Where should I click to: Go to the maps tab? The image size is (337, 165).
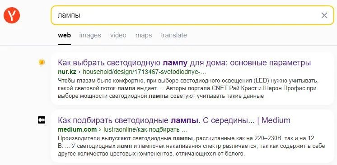tap(144, 35)
